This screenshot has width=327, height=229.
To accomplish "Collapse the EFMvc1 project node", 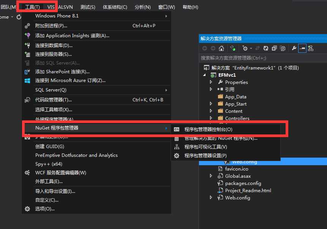I will [x=204, y=75].
